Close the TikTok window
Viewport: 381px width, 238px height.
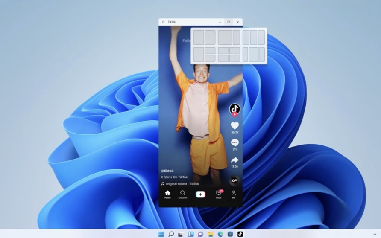click(x=237, y=22)
